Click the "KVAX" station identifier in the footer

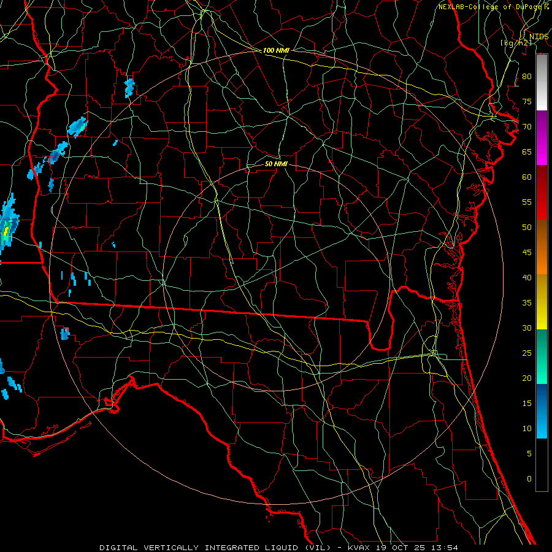(x=358, y=548)
